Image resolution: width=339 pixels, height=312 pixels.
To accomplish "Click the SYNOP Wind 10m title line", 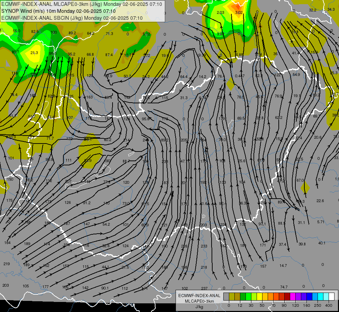I will tap(59, 11).
